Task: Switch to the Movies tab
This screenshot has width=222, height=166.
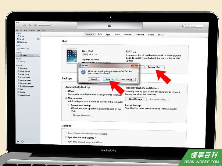Action: tap(127, 34)
